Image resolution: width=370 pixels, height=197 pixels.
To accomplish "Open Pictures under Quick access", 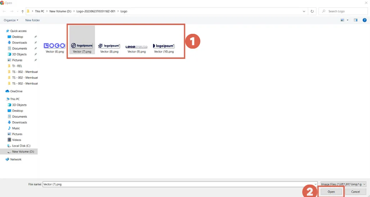I will pyautogui.click(x=17, y=60).
